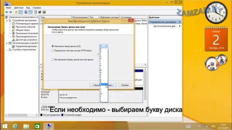Collapse the Управление дисками actions section arrow

click(180, 22)
